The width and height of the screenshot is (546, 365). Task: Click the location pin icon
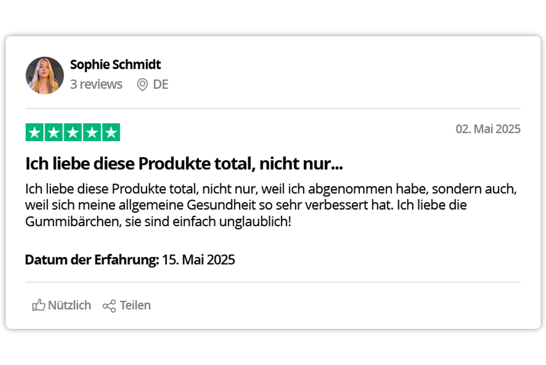[x=142, y=85]
